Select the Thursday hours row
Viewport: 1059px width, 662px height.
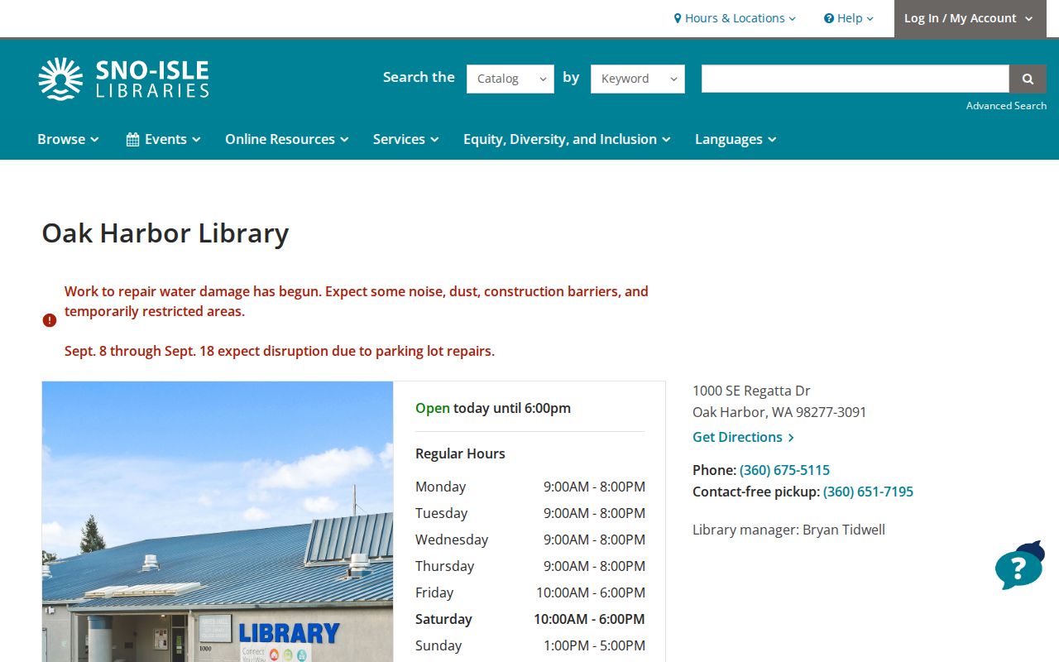tap(530, 566)
